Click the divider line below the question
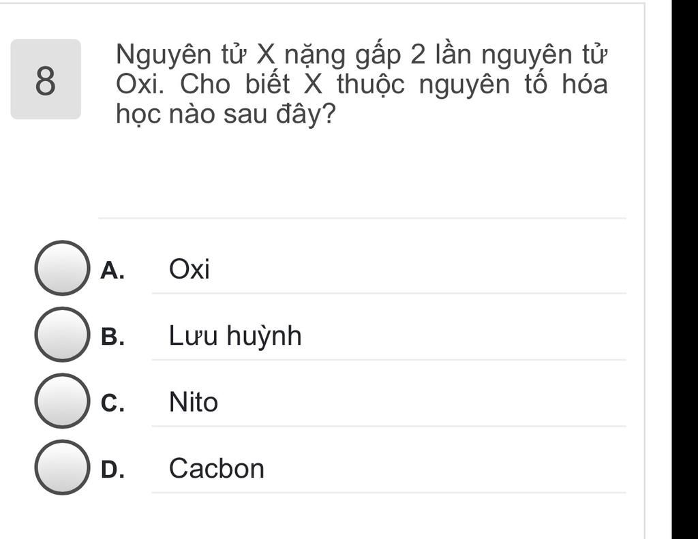This screenshot has width=698, height=539. 362,218
